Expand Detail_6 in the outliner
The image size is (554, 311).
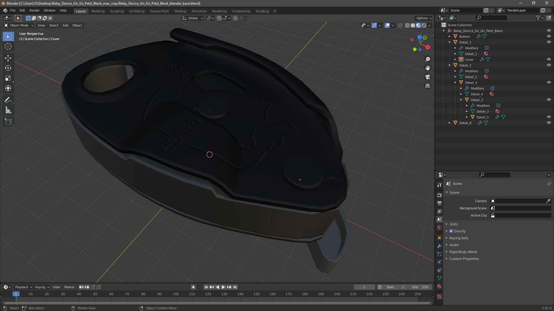point(450,123)
